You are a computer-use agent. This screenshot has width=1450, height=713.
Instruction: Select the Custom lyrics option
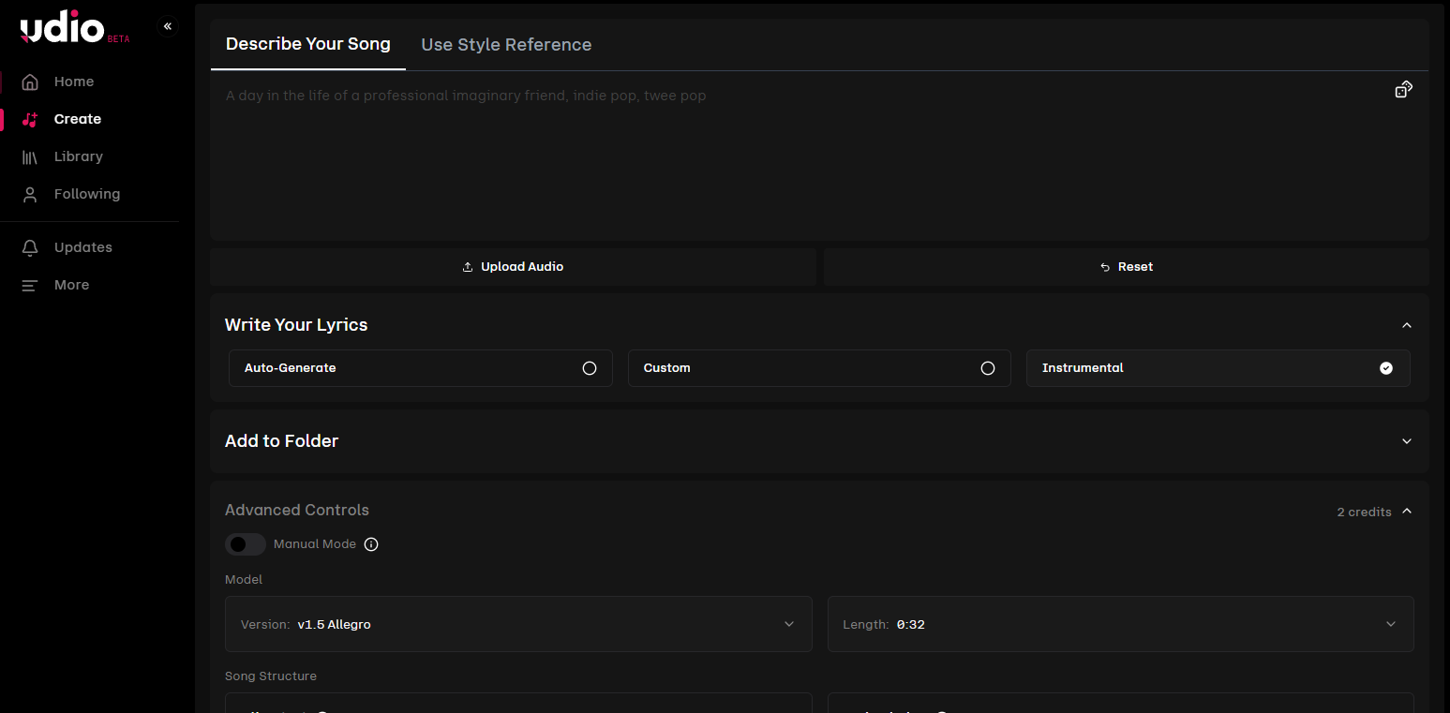point(819,368)
